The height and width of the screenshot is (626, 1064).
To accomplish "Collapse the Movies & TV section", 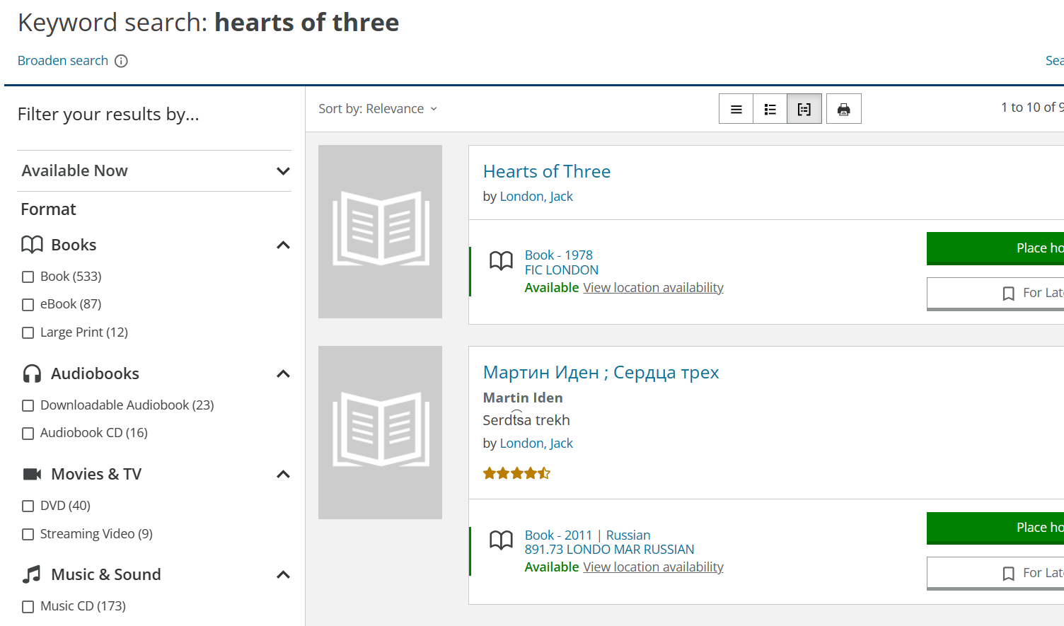I will click(283, 475).
